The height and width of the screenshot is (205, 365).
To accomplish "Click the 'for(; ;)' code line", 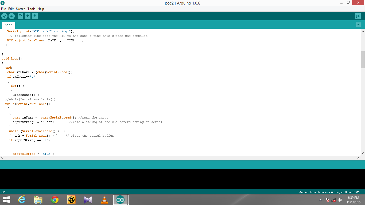I will 18,86.
